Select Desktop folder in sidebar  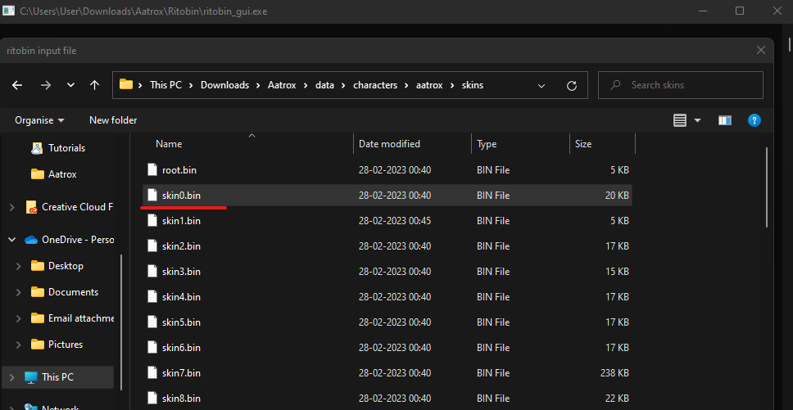pyautogui.click(x=57, y=266)
